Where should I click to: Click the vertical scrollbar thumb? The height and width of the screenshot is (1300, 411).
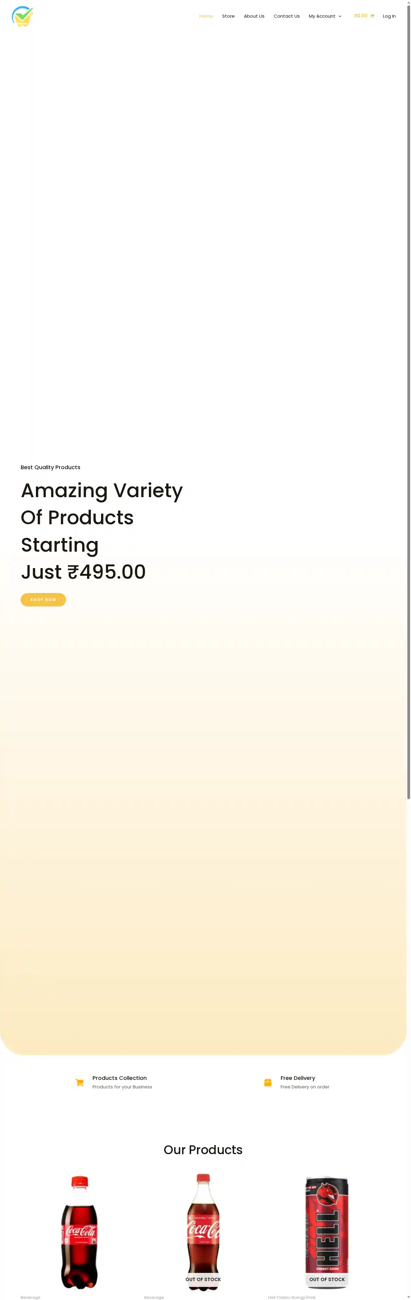coord(409,404)
